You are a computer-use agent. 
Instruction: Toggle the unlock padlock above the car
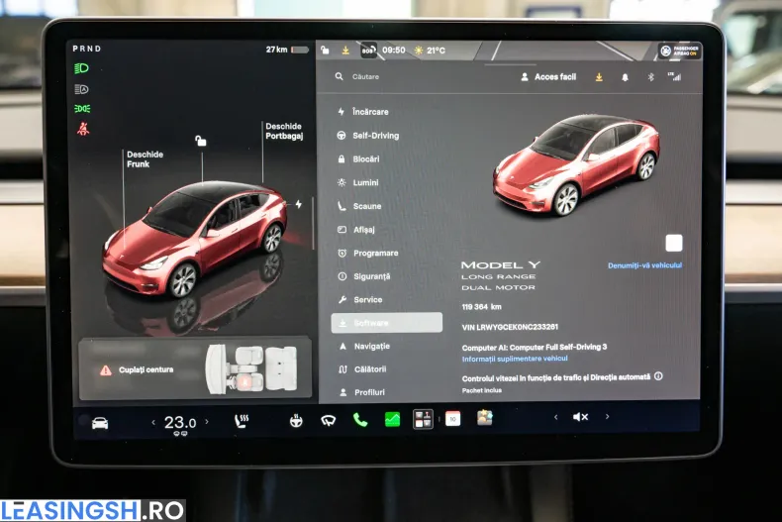(201, 141)
